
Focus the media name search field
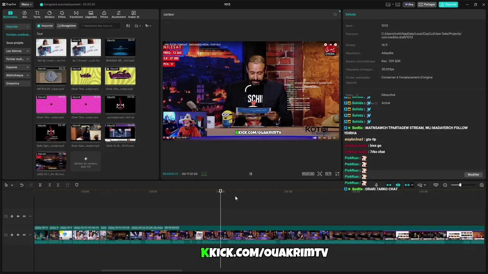[100, 26]
